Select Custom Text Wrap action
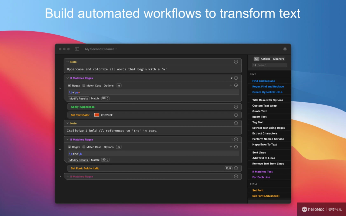 coord(265,106)
